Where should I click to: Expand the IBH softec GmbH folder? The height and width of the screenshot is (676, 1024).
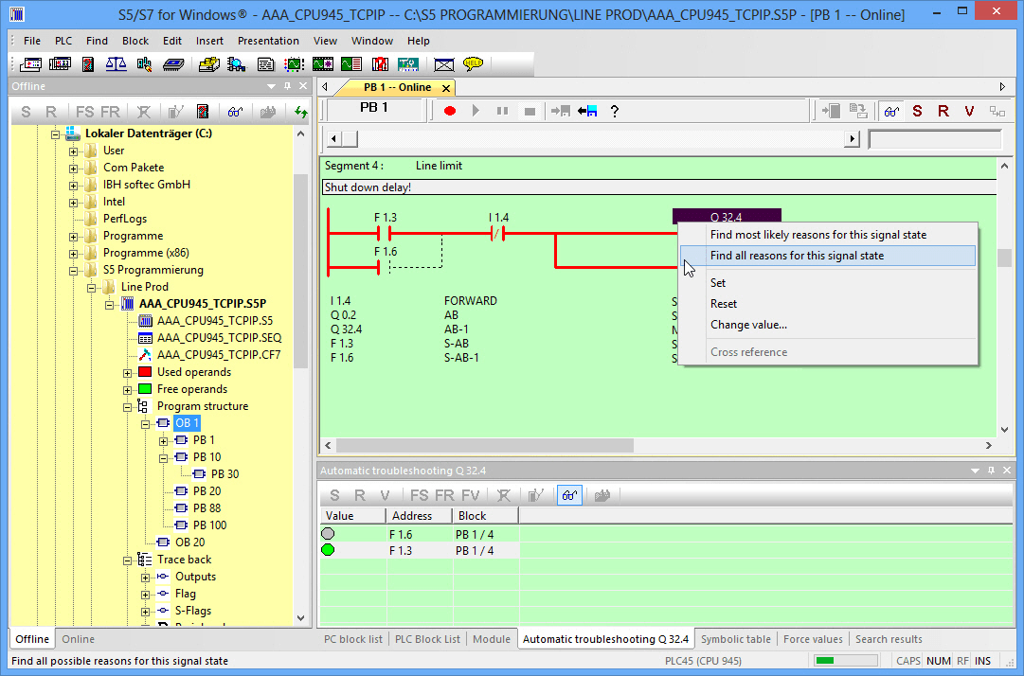[73, 186]
